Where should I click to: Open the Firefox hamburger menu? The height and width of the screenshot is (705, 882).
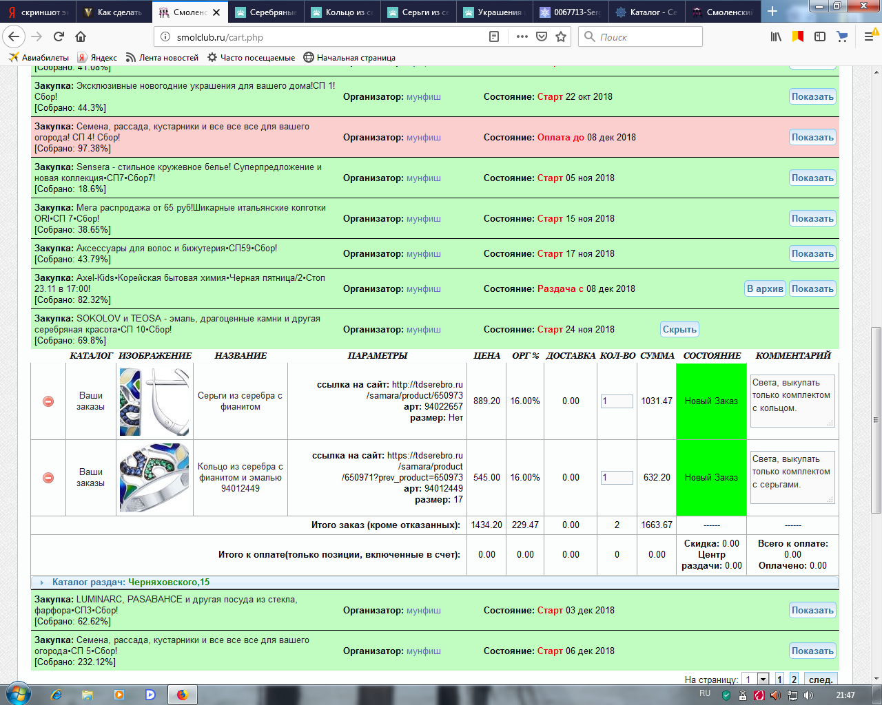(x=869, y=36)
